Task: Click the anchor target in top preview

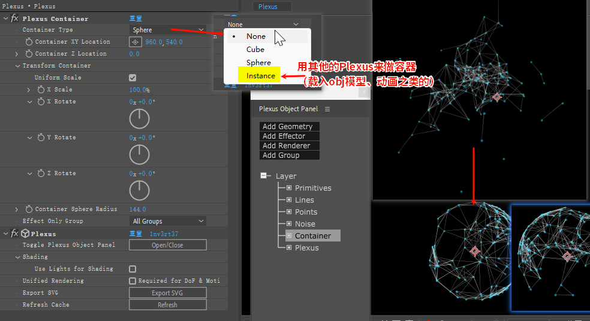Action: tap(497, 97)
